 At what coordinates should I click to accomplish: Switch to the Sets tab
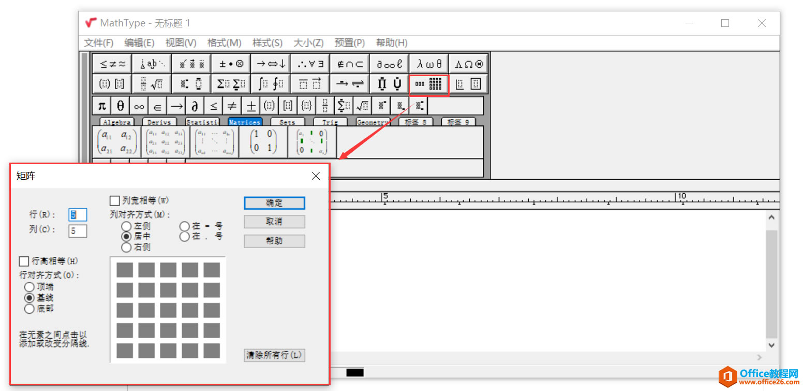[x=287, y=122]
